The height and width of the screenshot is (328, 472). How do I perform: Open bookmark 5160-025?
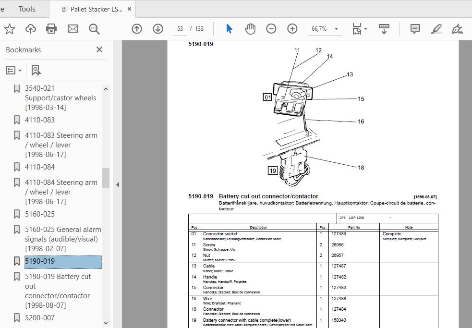(x=40, y=214)
